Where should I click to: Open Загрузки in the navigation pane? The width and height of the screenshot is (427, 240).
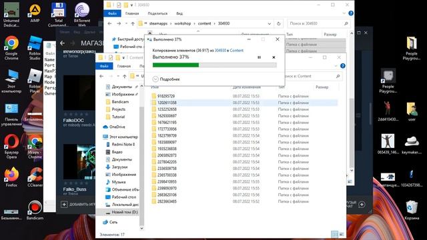pos(119,167)
